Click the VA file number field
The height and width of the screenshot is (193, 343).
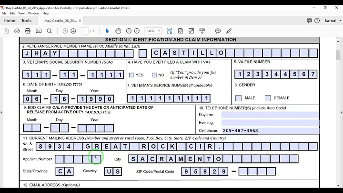(x=276, y=75)
